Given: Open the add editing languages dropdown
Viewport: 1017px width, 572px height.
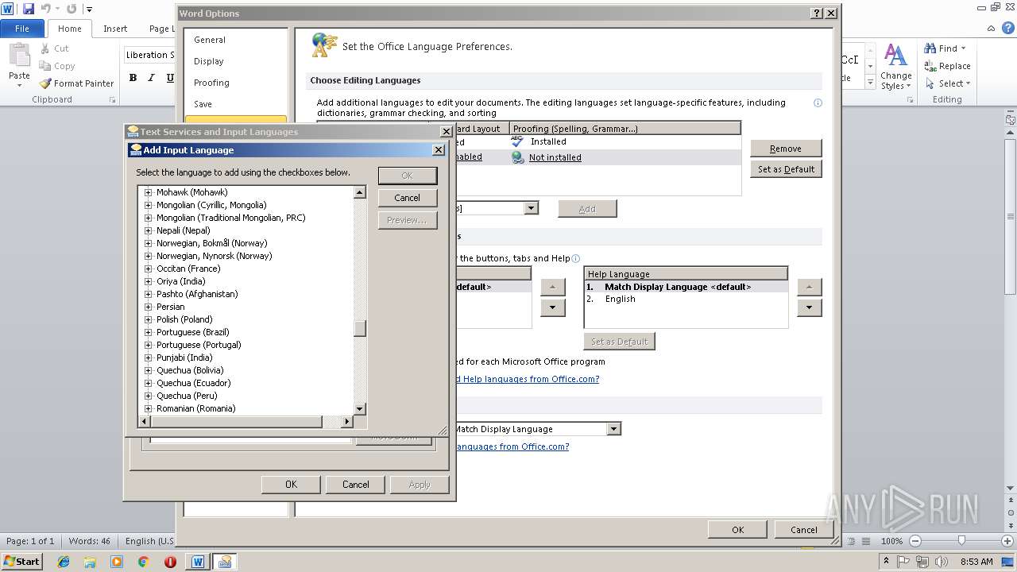Looking at the screenshot, I should [x=531, y=208].
